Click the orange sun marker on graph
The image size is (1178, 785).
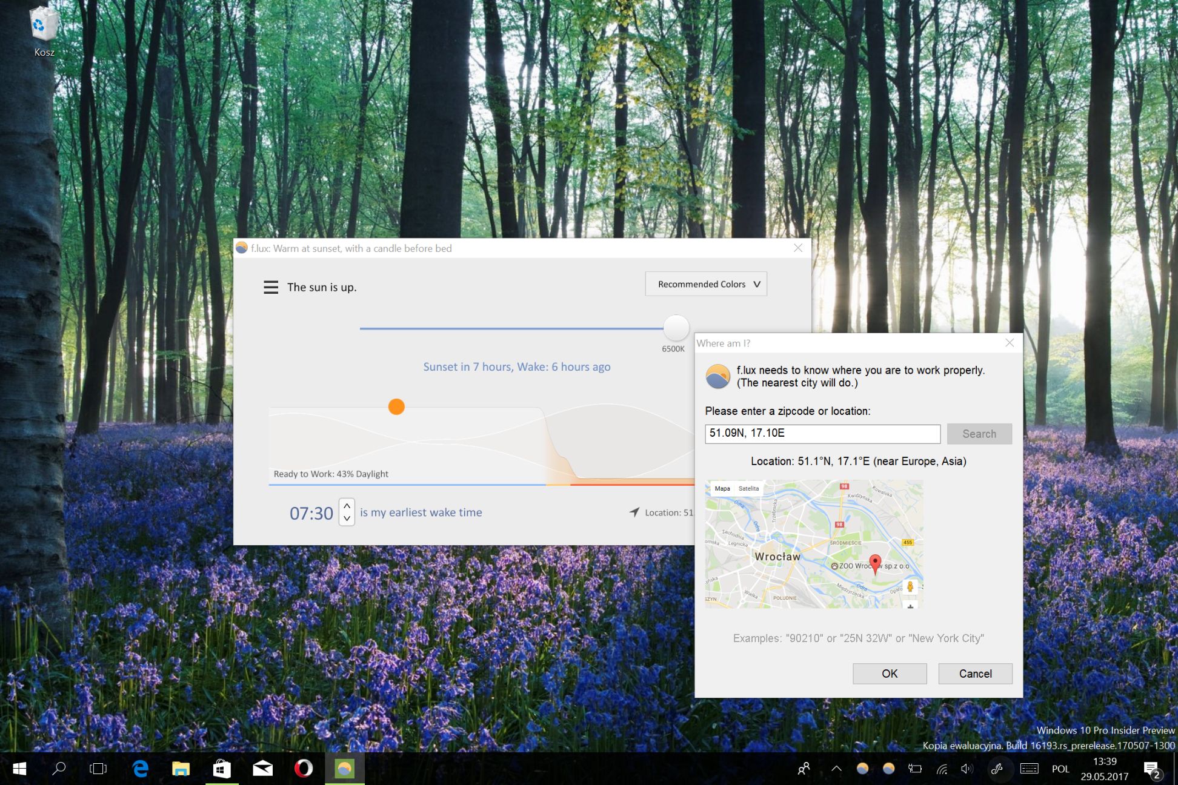pos(396,407)
